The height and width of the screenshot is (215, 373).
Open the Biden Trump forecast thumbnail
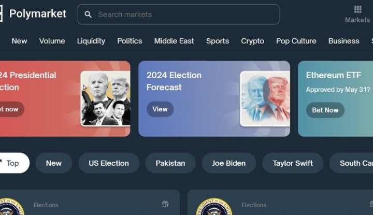265,99
